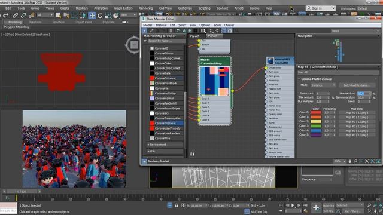The image size is (383, 215).
Task: Click the Unlink Selection broken-chain icon
Action: [23, 16]
